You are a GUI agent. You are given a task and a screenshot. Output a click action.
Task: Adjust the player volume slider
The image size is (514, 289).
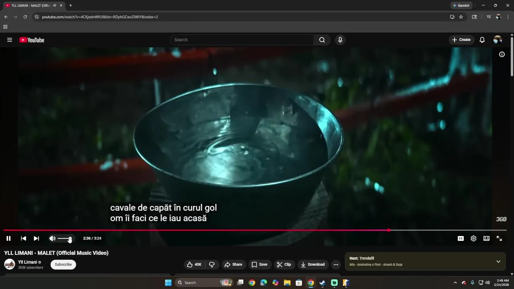(65, 238)
